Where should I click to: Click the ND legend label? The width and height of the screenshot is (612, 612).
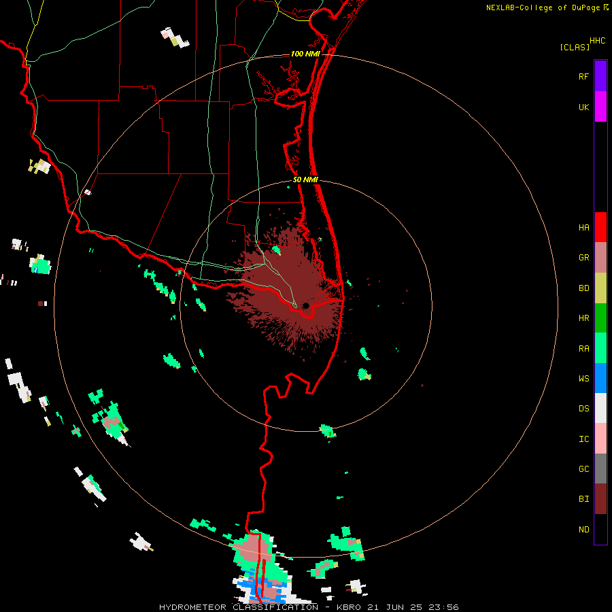(583, 529)
